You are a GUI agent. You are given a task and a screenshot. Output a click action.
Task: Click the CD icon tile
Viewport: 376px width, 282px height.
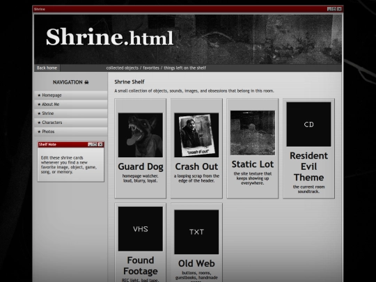click(309, 124)
